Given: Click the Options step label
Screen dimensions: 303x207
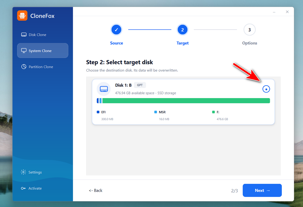Looking at the screenshot, I should (249, 43).
